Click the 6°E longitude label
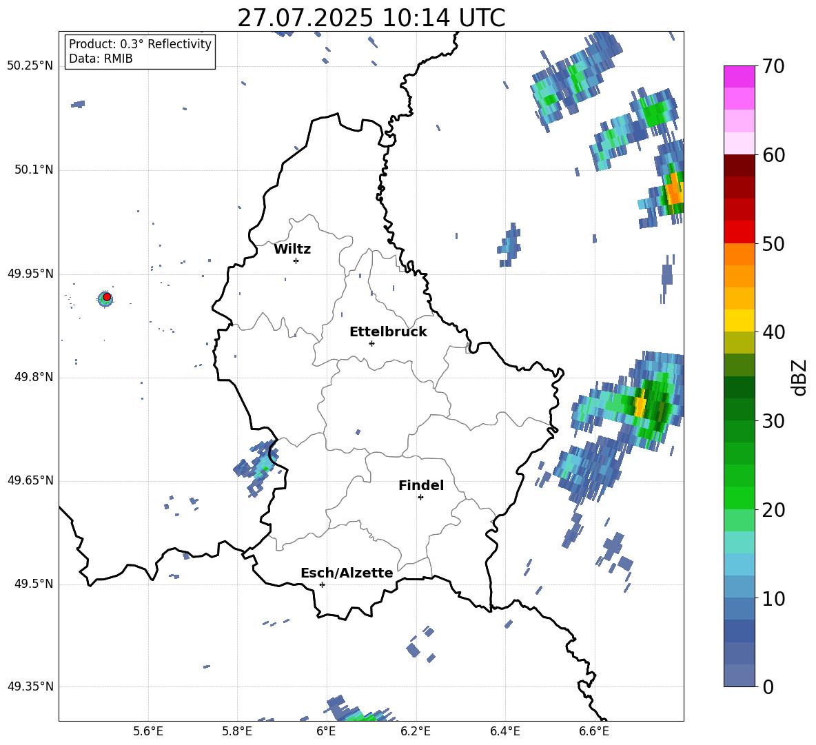The height and width of the screenshot is (745, 816). click(326, 731)
